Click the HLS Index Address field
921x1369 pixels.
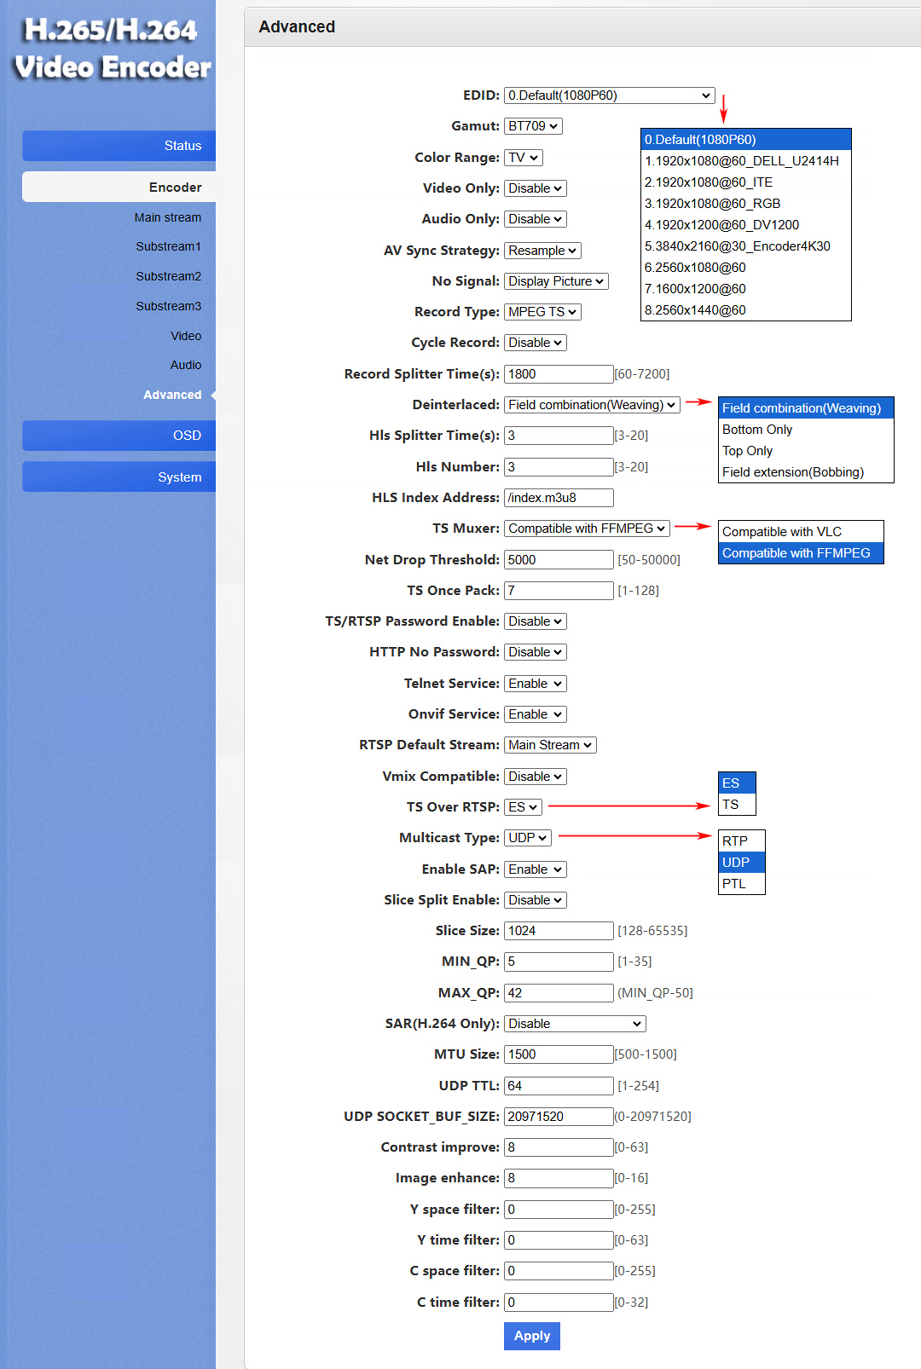coord(559,498)
